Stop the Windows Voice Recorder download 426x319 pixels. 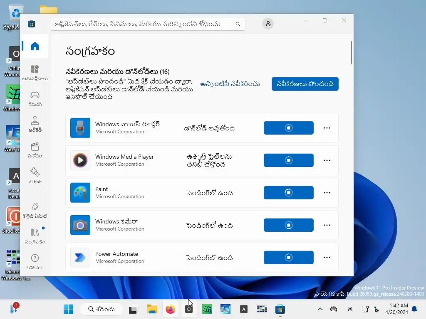coord(289,128)
